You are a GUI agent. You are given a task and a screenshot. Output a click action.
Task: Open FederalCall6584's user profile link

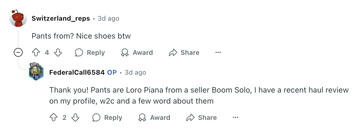click(77, 72)
